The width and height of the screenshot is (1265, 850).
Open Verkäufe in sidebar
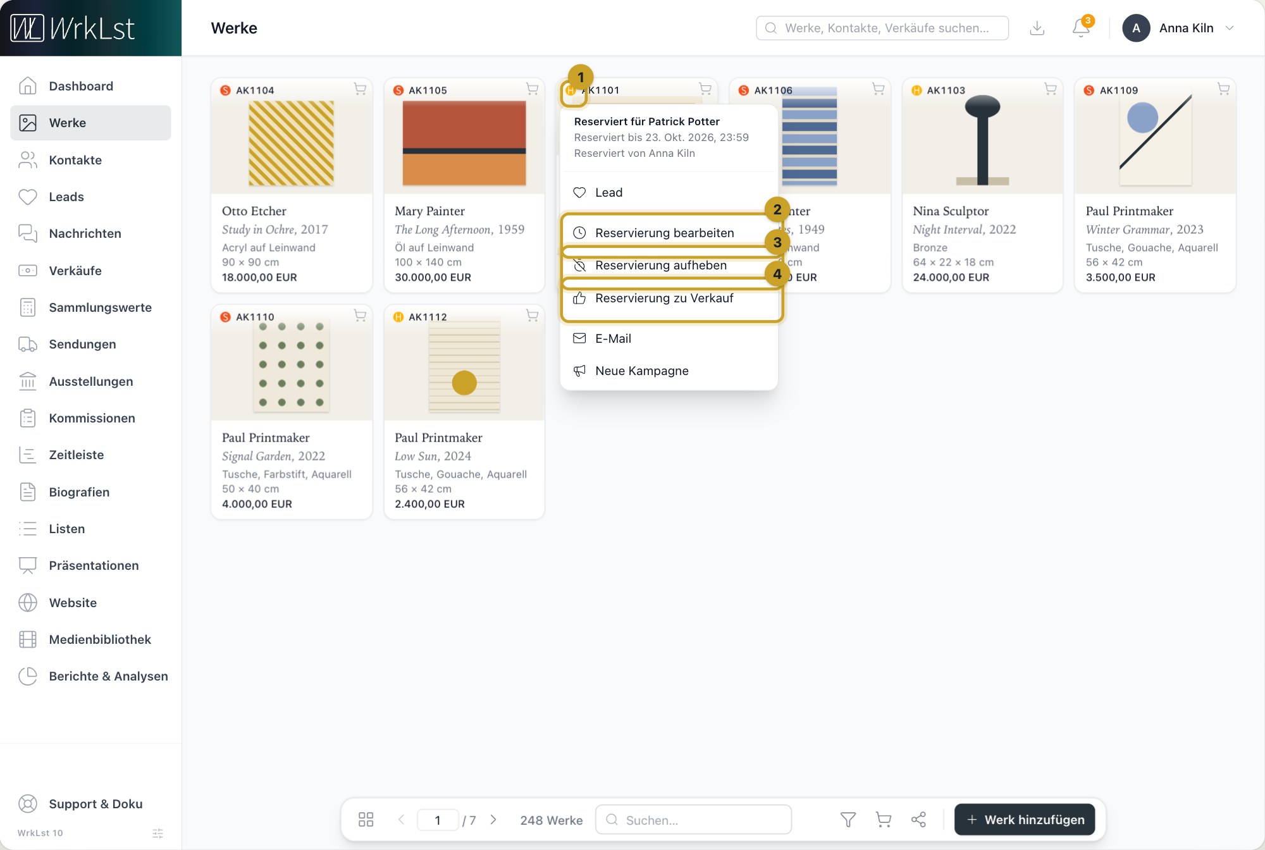click(x=90, y=271)
